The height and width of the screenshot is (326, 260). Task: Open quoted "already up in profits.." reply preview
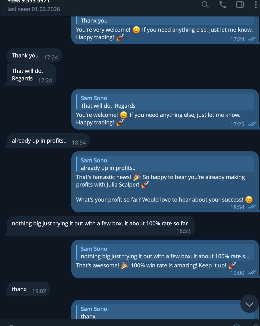point(165,164)
